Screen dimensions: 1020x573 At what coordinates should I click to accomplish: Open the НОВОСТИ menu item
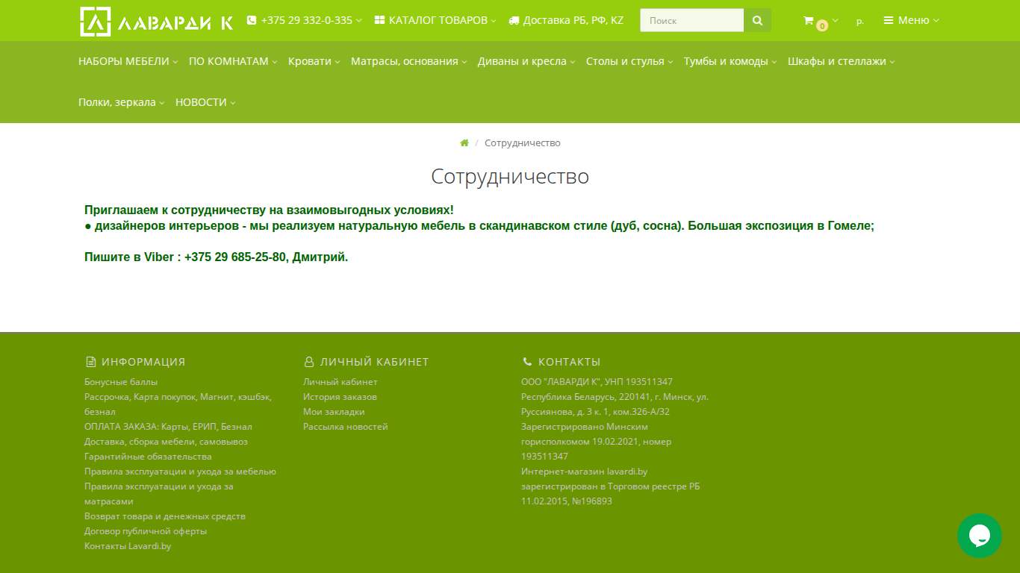pos(205,102)
